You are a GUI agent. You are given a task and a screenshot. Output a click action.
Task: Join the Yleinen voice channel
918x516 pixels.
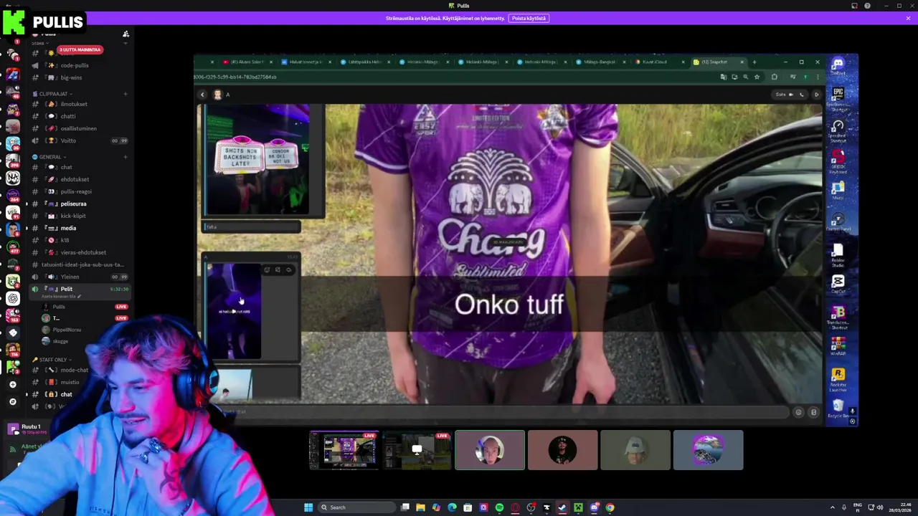pyautogui.click(x=70, y=277)
